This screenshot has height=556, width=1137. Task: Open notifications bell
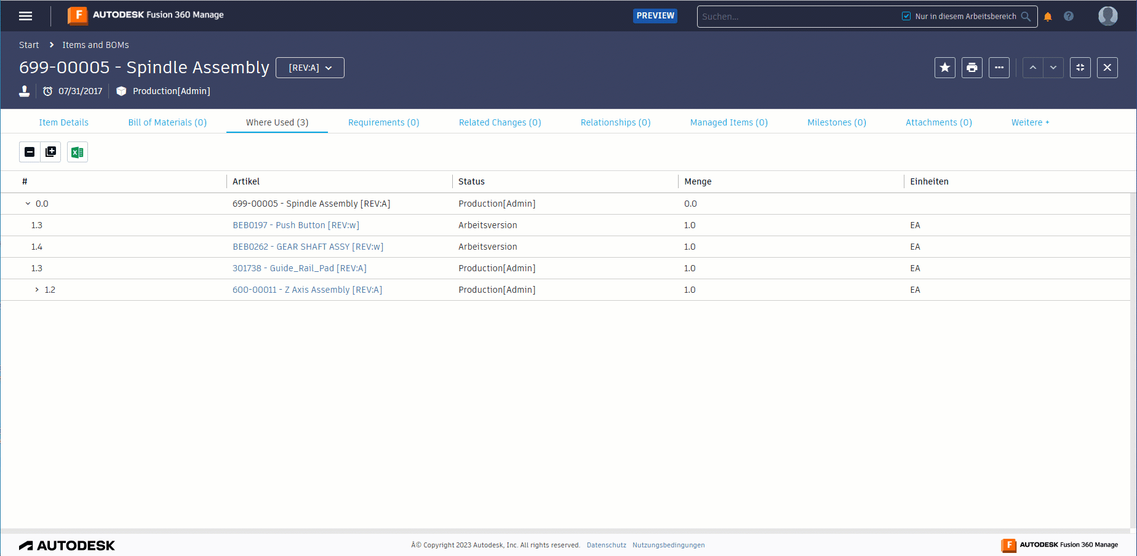click(1048, 17)
